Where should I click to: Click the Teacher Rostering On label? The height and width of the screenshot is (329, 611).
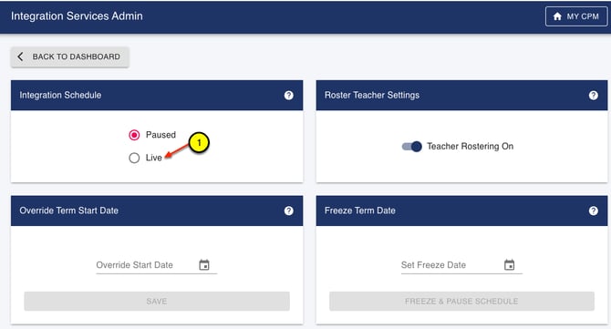(x=470, y=147)
